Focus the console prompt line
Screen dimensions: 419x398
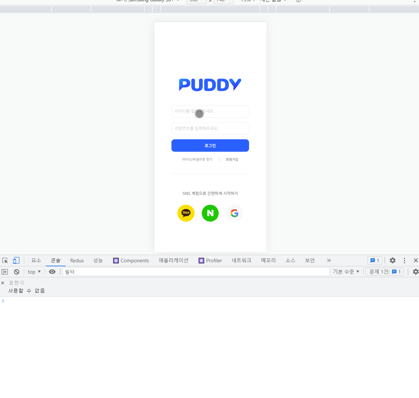[209, 301]
